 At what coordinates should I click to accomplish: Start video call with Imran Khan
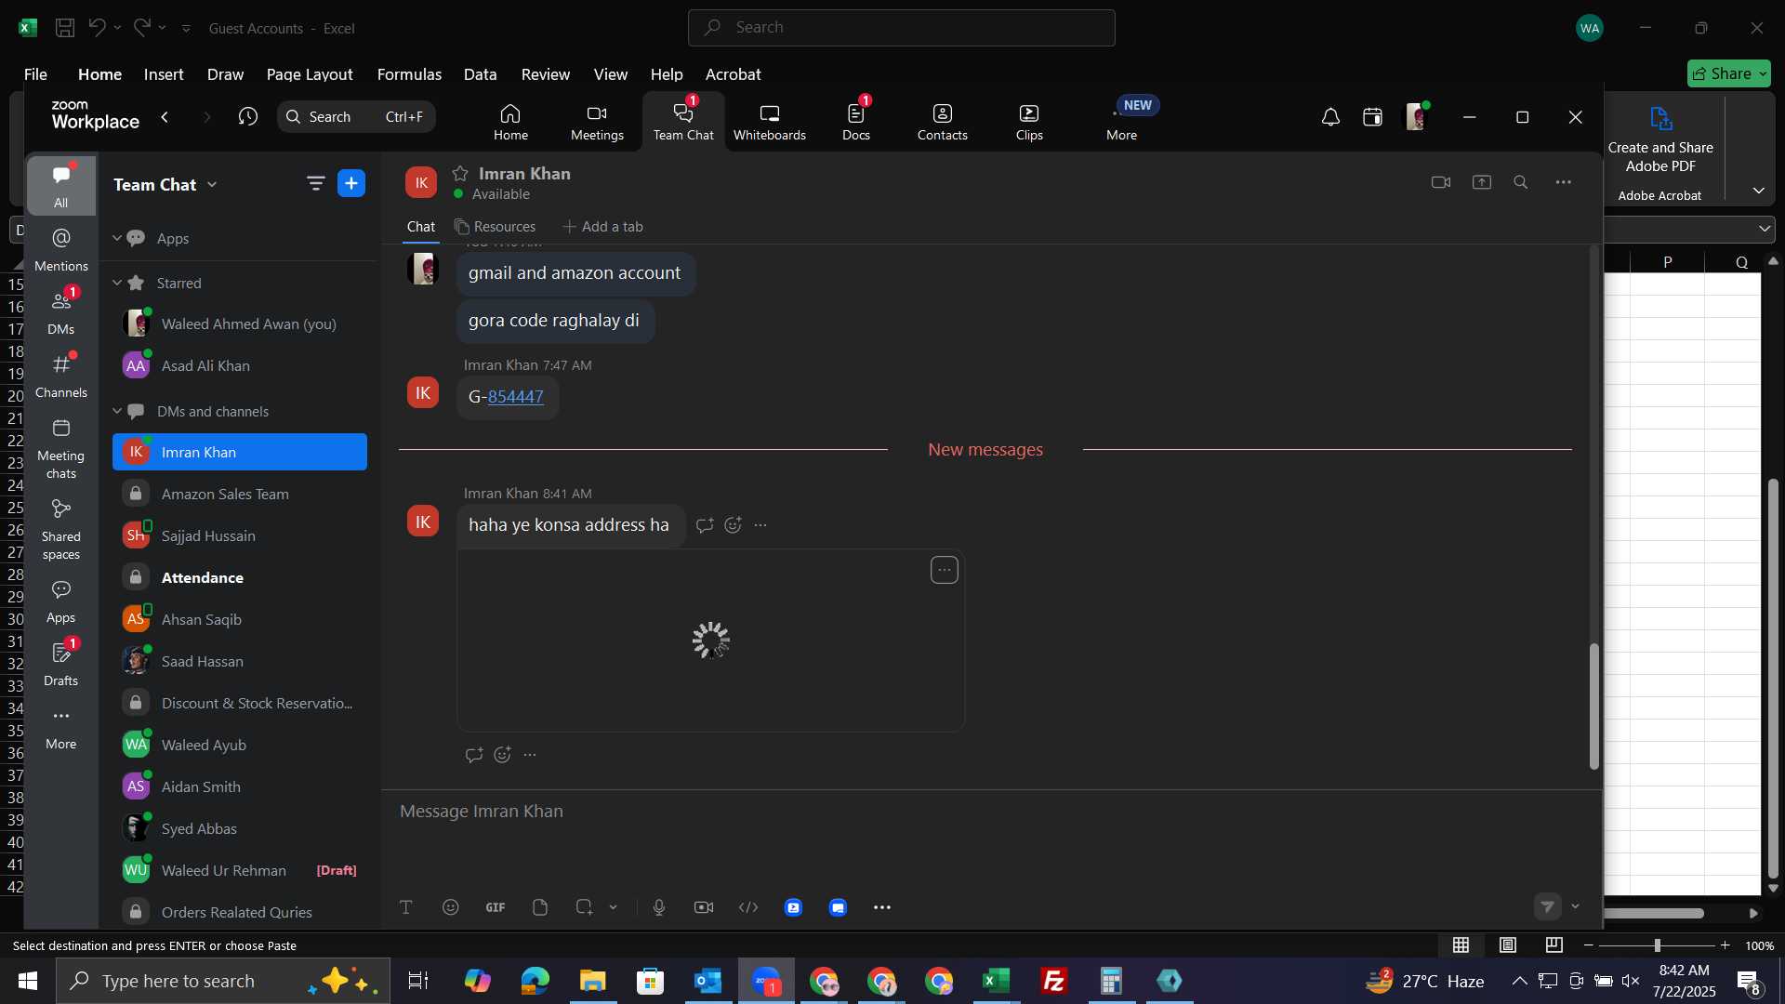[1441, 183]
